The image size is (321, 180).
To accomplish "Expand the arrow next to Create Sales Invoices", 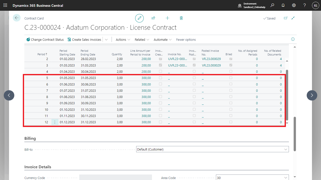I will (x=106, y=39).
